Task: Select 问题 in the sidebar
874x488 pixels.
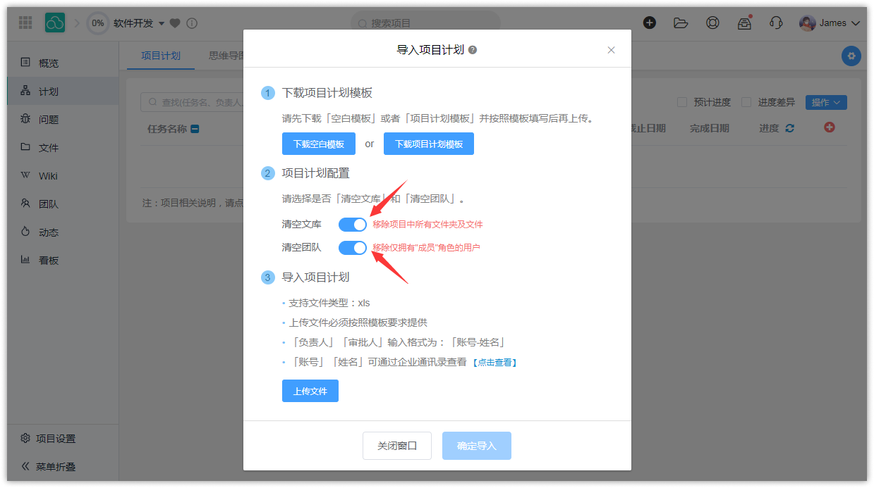Action: tap(49, 120)
